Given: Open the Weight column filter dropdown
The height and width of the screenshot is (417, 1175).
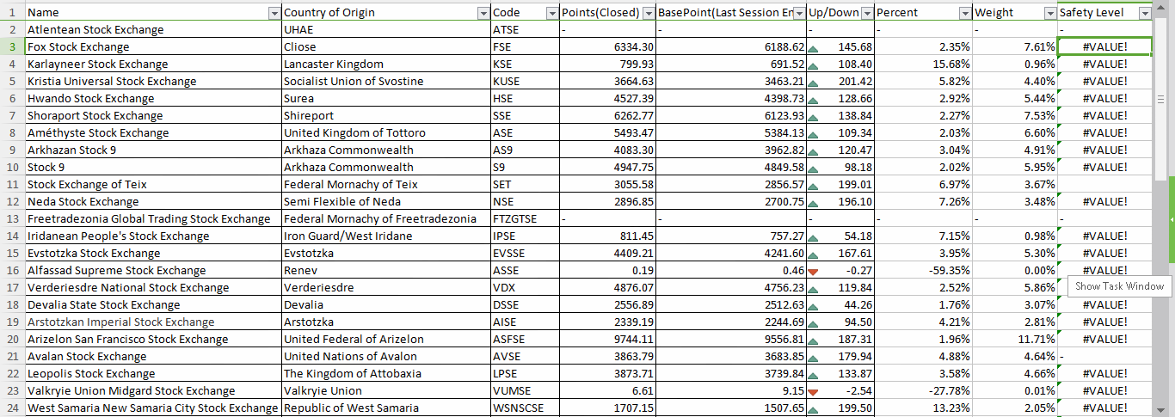Looking at the screenshot, I should (1049, 13).
